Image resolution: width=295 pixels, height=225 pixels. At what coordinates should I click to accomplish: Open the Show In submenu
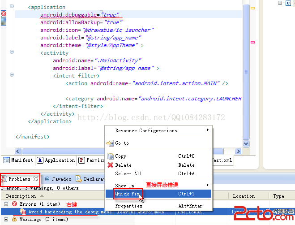[158, 186]
